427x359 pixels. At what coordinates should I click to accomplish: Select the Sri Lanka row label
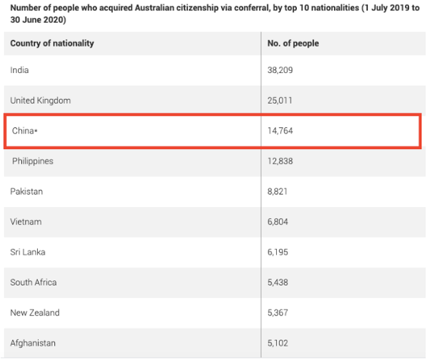point(28,252)
